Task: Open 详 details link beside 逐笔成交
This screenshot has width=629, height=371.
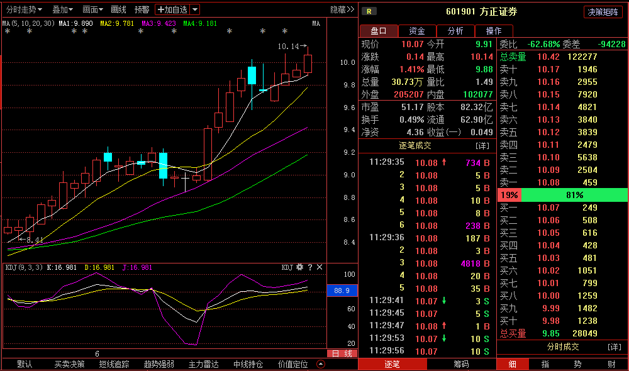Action: click(482, 145)
